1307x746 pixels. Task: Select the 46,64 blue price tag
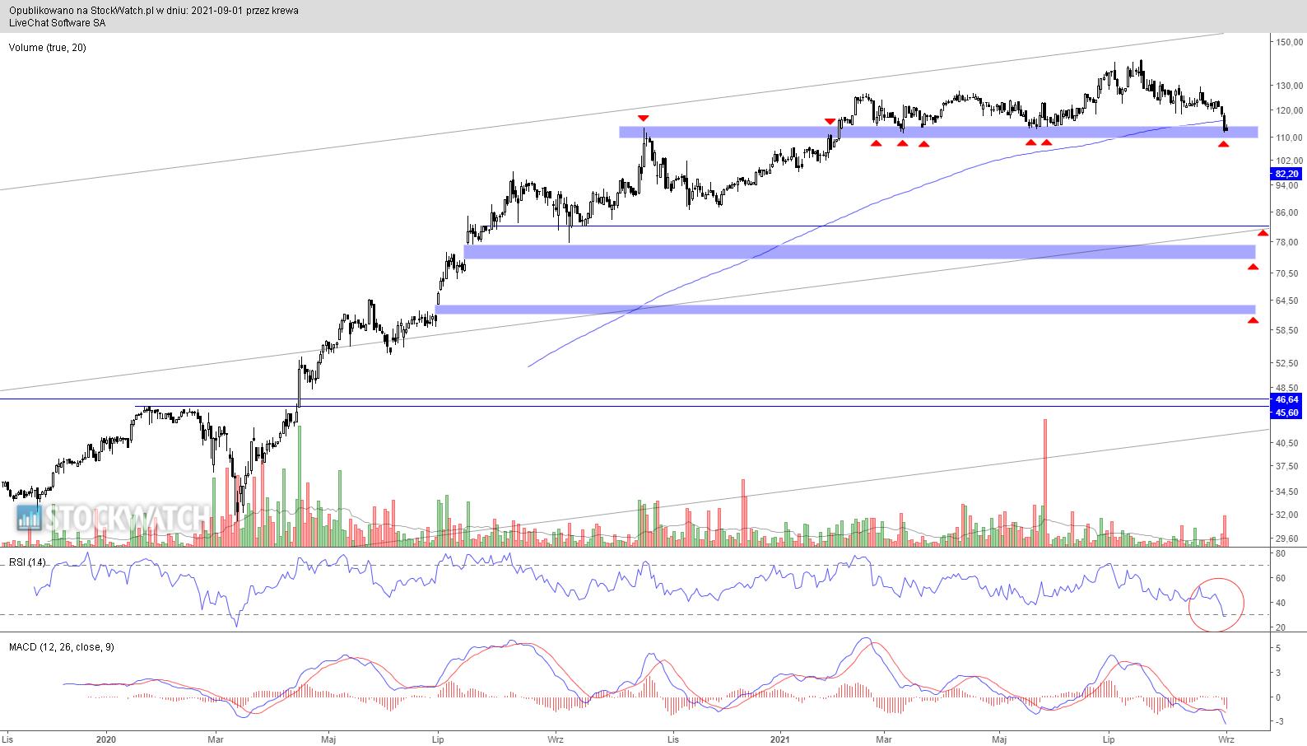coord(1286,399)
